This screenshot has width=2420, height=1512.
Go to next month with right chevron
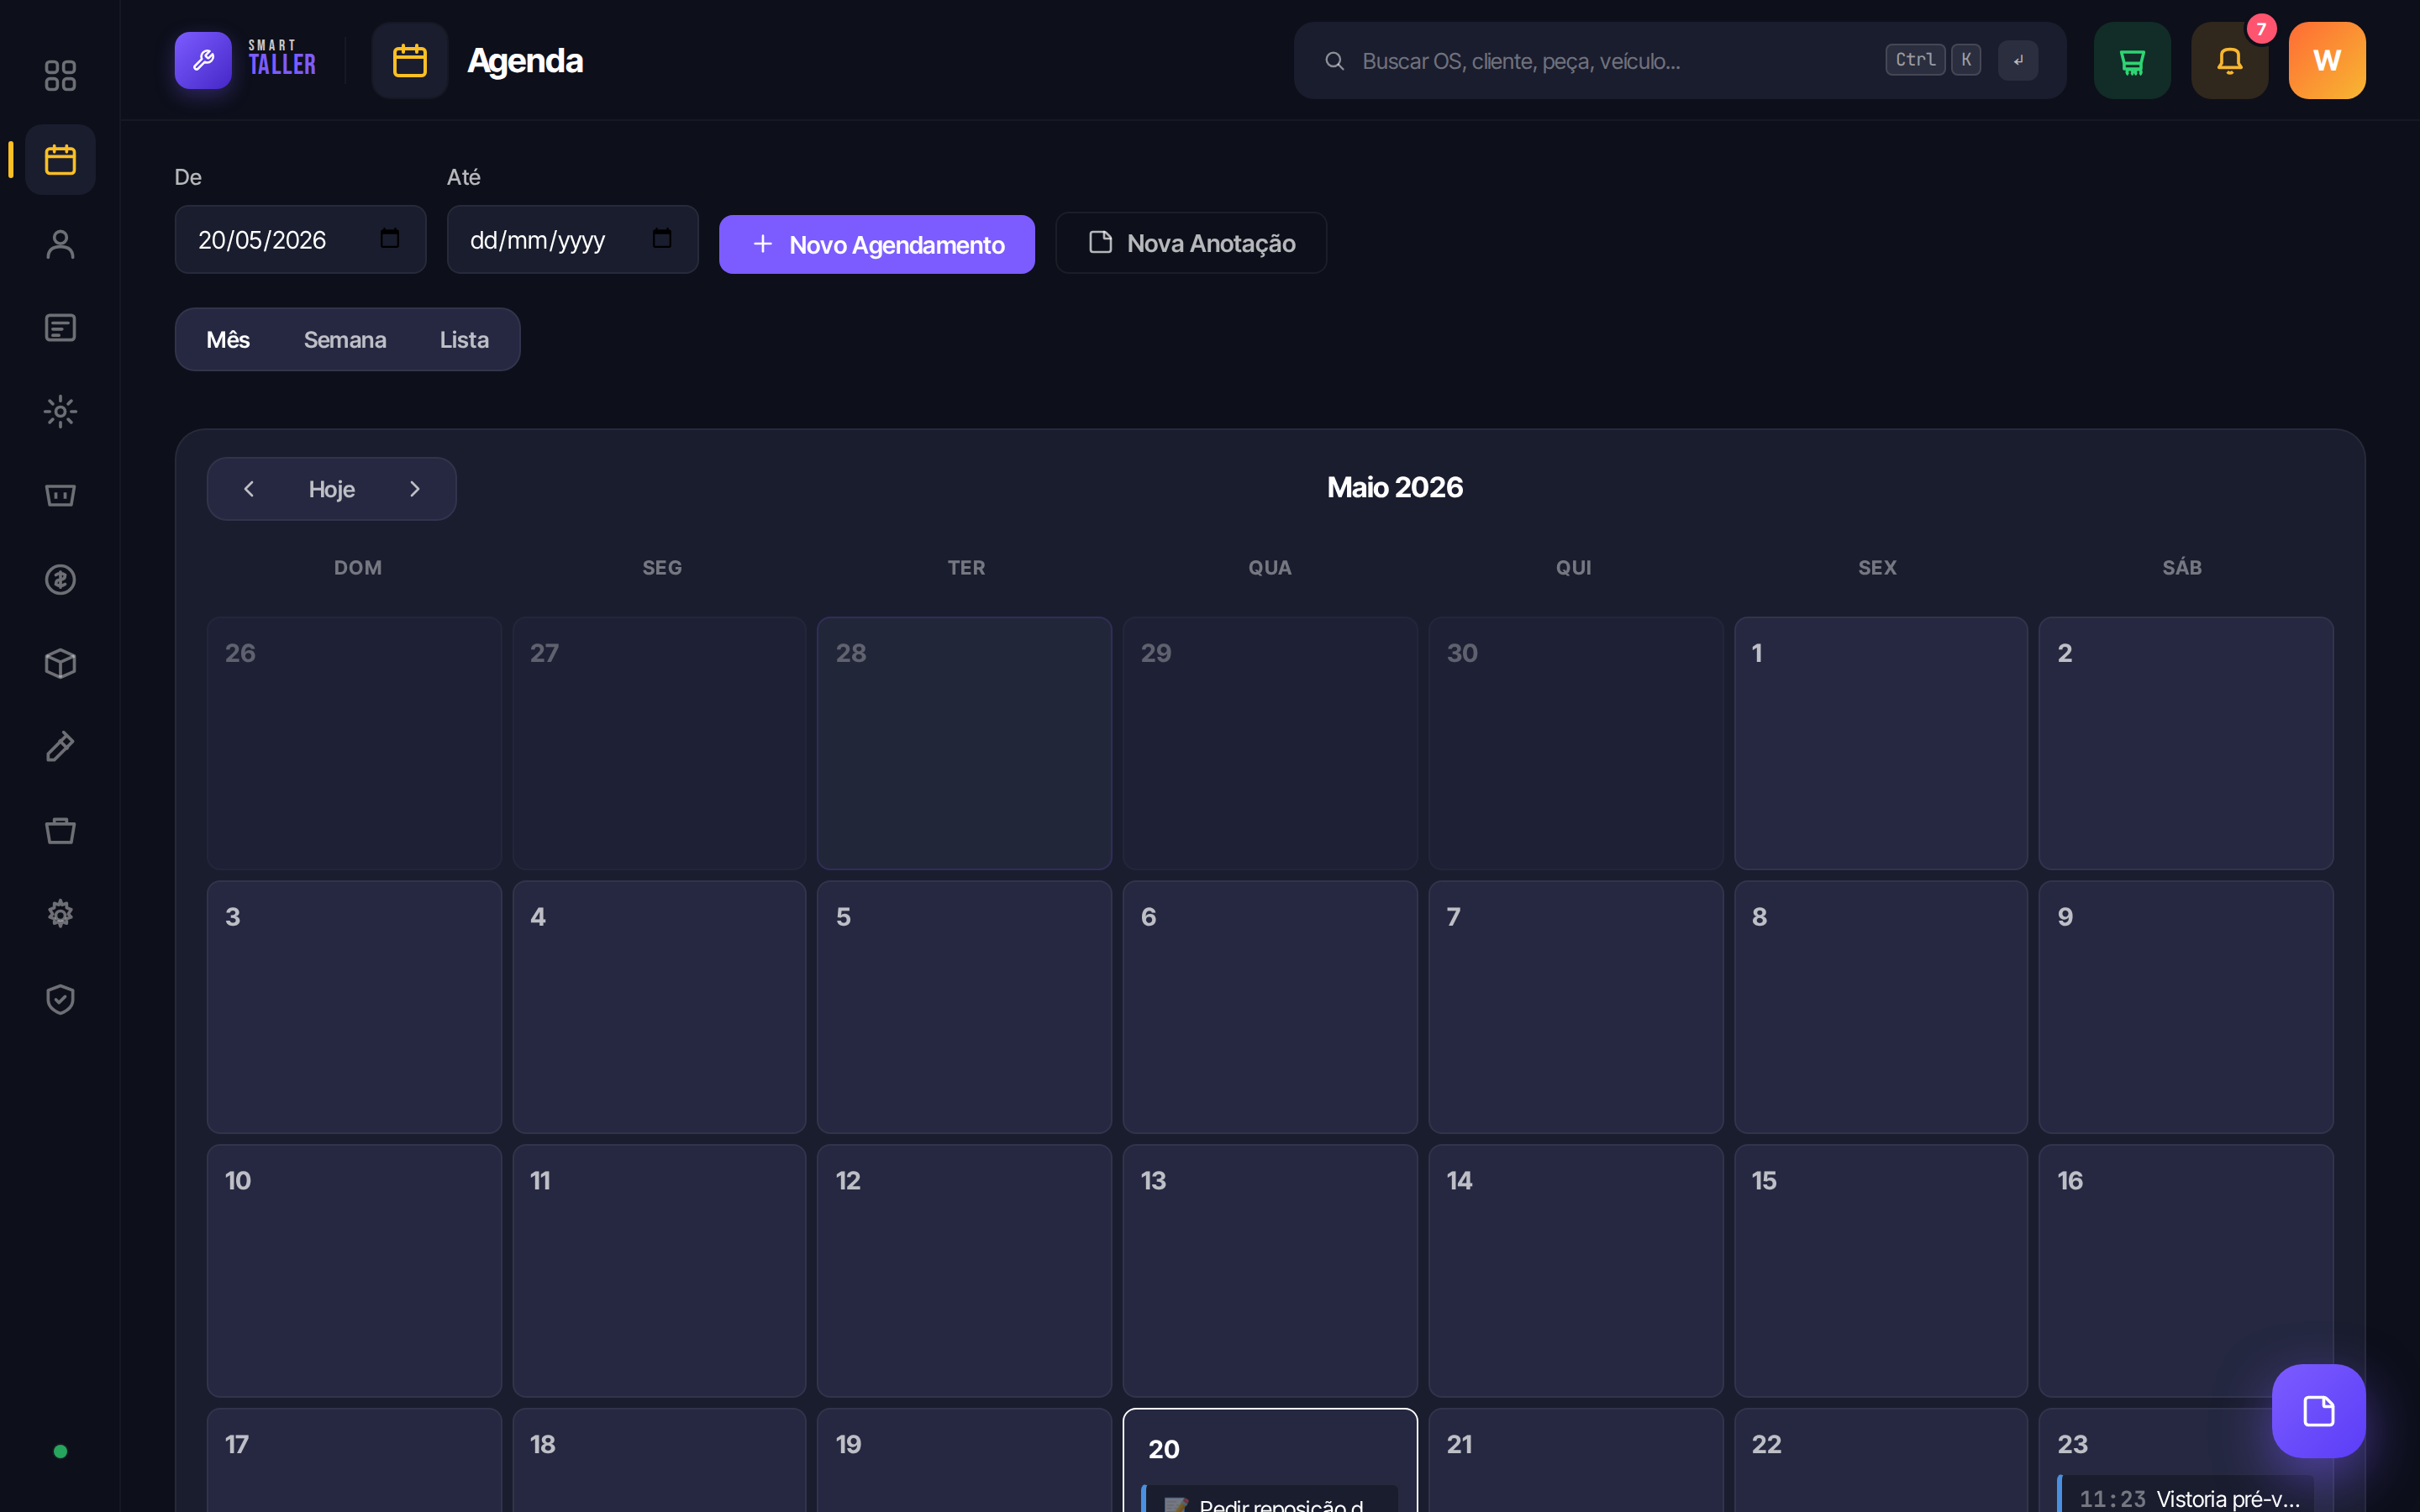coord(415,489)
